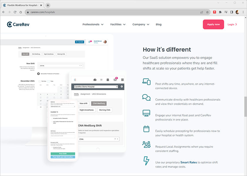Image resolution: width=247 pixels, height=176 pixels.
Task: Click Post Shift and Add Another button
Action: pyautogui.click(x=63, y=157)
